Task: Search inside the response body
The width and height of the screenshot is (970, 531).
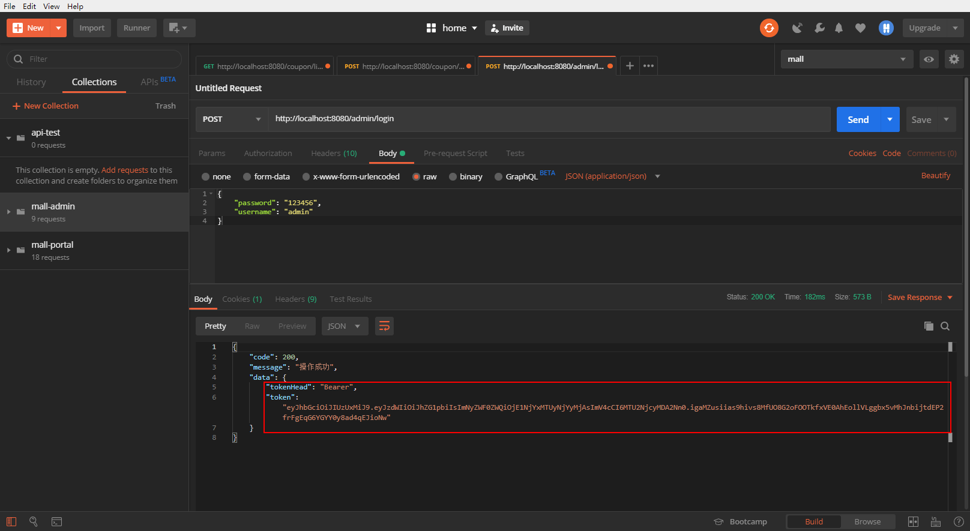Action: coord(945,326)
